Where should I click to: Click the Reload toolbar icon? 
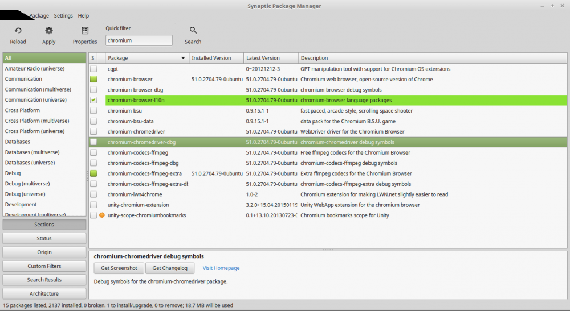pyautogui.click(x=18, y=31)
